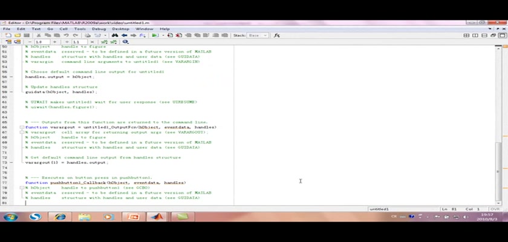Increment value with plus beside 1.0
The width and height of the screenshot is (508, 242).
tap(54, 42)
